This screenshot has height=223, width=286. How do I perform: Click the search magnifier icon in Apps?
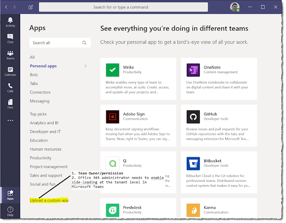84,42
